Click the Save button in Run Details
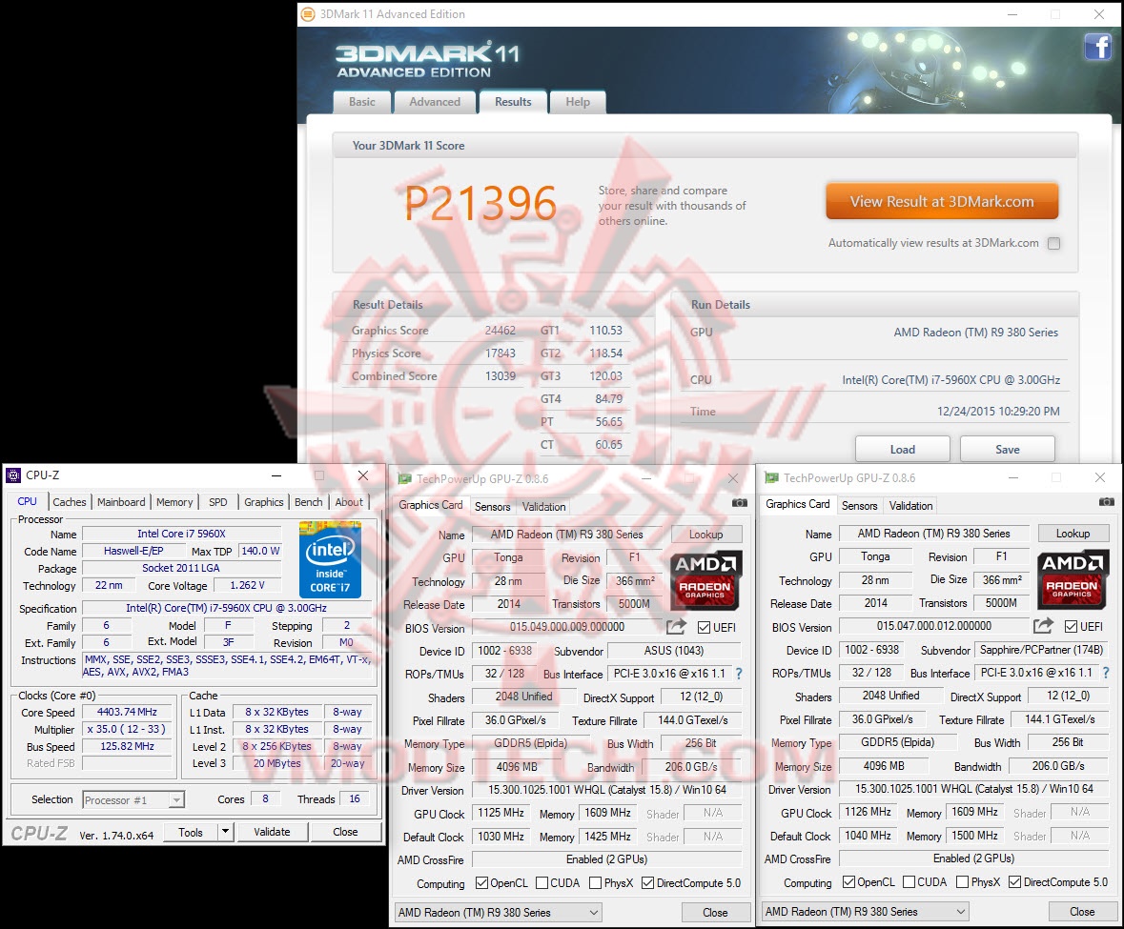 [1007, 449]
